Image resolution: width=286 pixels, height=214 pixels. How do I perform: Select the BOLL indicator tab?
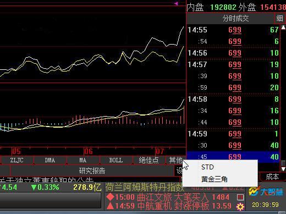[x=116, y=160]
